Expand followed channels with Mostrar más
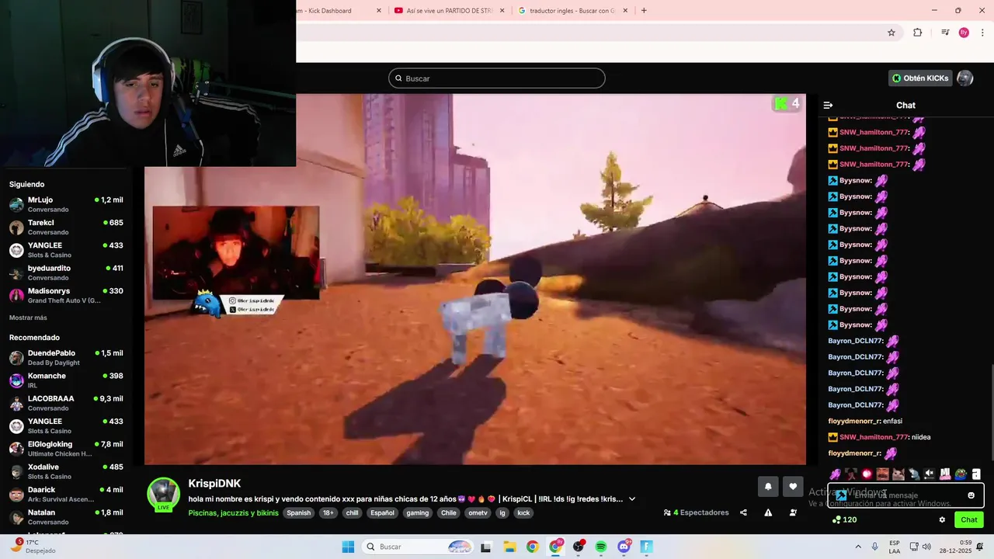The height and width of the screenshot is (559, 994). point(28,318)
